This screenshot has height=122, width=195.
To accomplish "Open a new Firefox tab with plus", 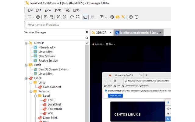I will [146, 75].
